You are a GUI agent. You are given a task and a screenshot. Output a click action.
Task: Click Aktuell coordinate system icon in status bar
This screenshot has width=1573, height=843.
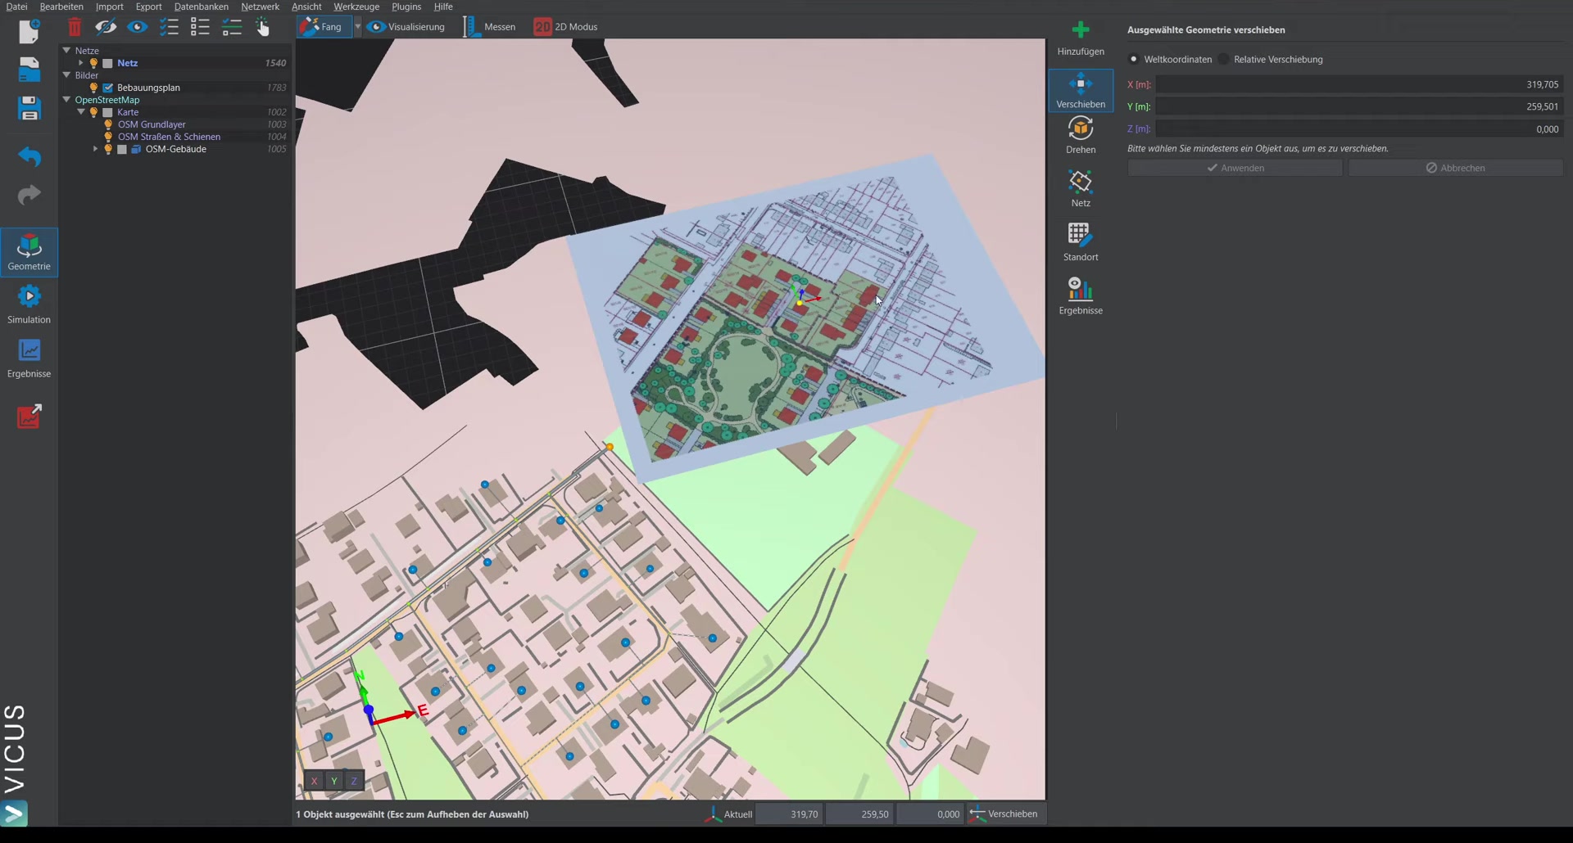click(x=713, y=814)
